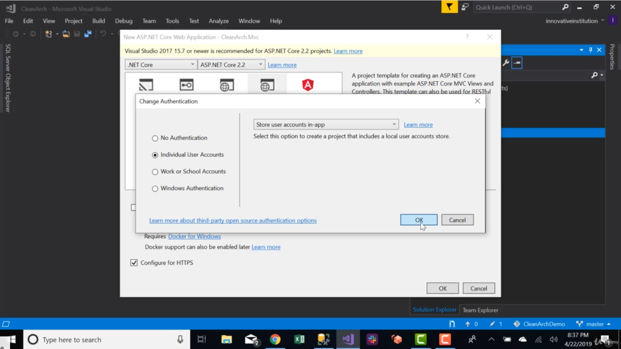Uncheck the Configure for HTTPS checkbox
The height and width of the screenshot is (349, 621).
(134, 263)
